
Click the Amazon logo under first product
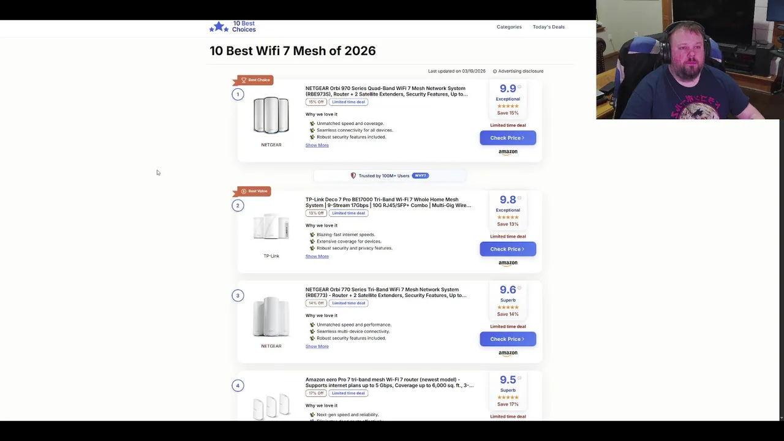pos(508,152)
